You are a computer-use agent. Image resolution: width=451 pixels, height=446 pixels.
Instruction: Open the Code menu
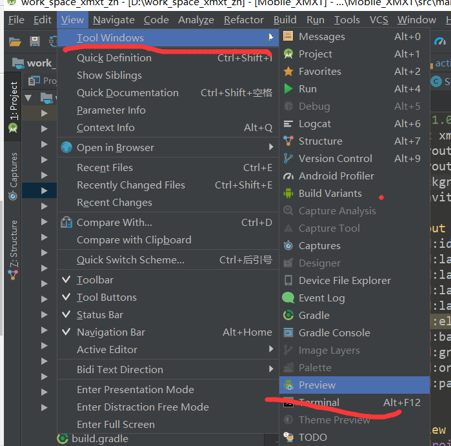point(156,20)
